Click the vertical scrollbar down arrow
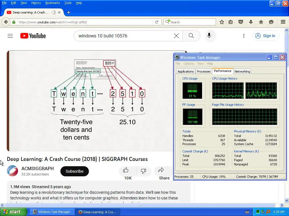Screen dimensions: 289x216 [287, 200]
